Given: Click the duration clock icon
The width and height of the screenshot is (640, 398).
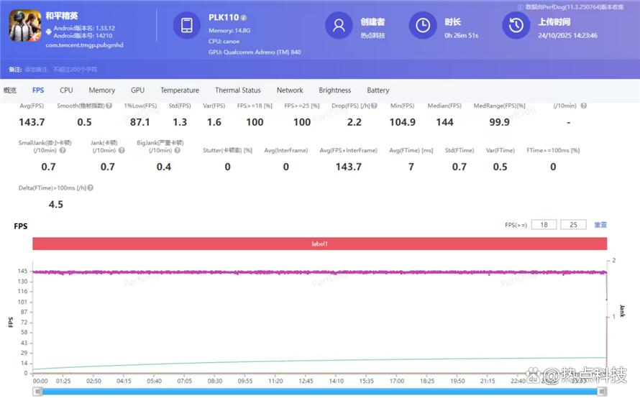Looking at the screenshot, I should [x=423, y=25].
